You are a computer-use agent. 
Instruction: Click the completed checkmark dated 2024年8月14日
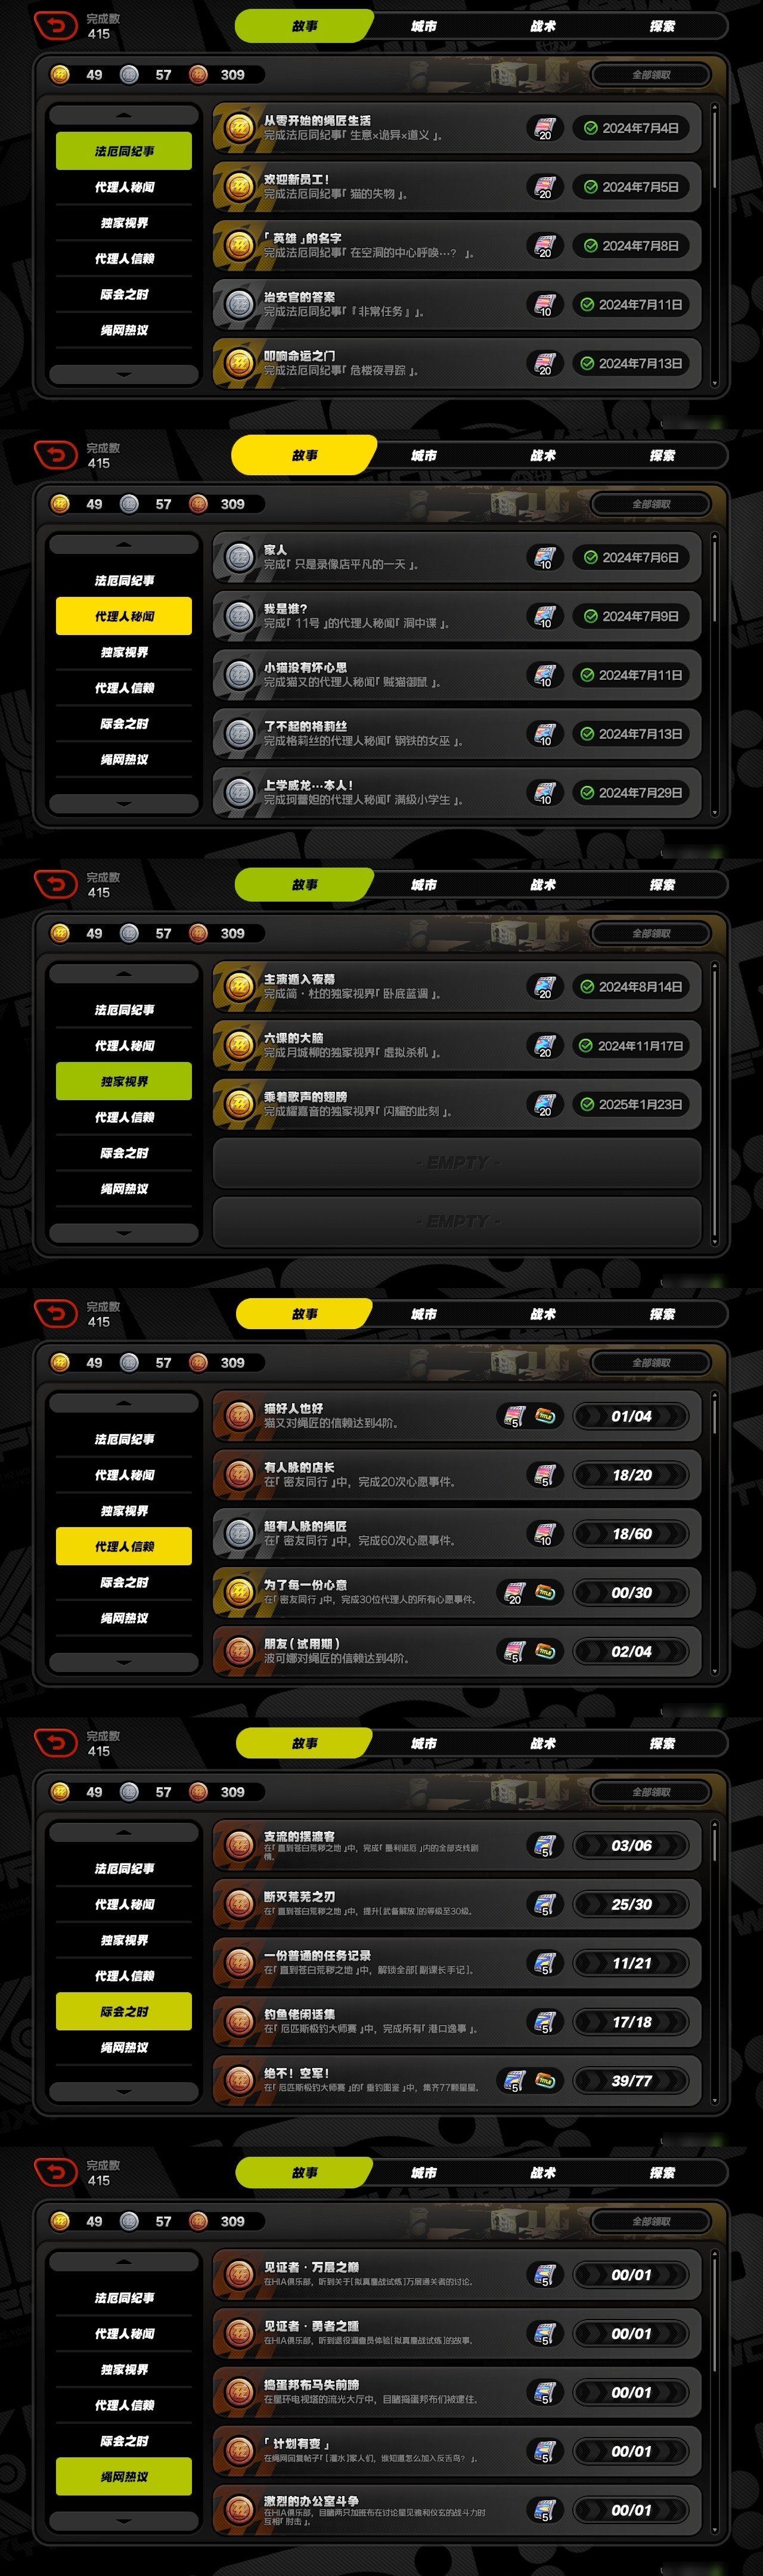[587, 986]
